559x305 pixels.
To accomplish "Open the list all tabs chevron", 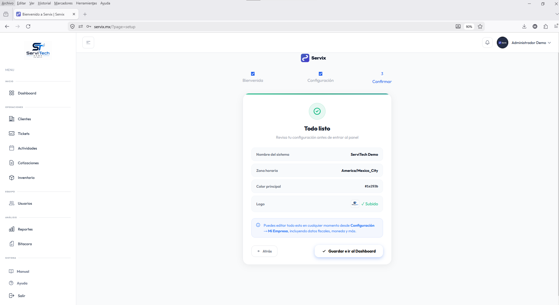I will 557,14.
